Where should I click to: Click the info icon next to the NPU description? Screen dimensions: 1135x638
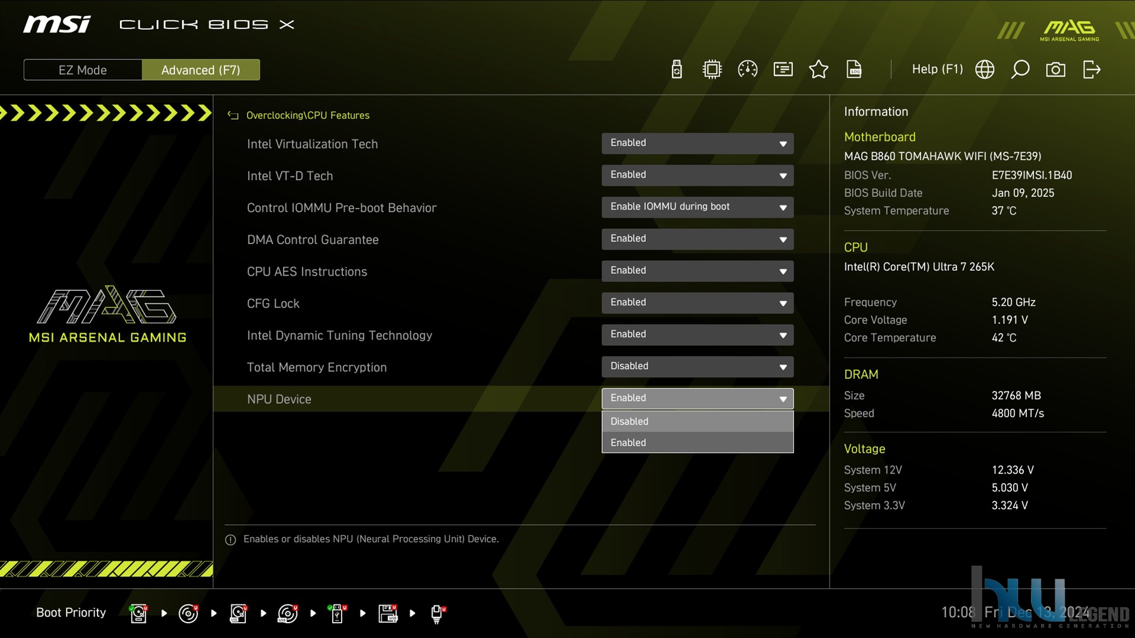click(x=231, y=539)
